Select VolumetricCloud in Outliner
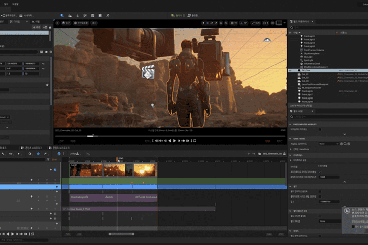Screen dimensions: 368x245 tap(312, 64)
